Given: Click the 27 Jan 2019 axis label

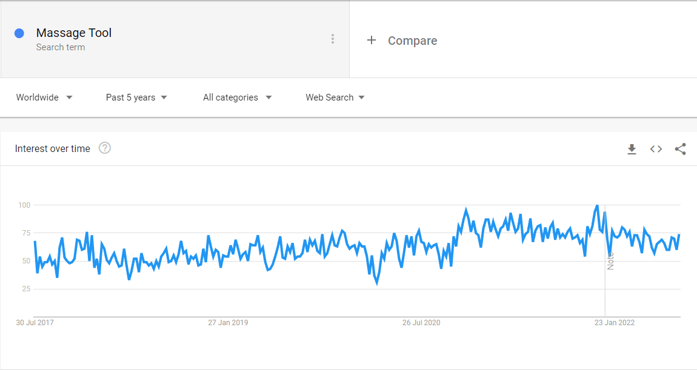Looking at the screenshot, I should coord(228,323).
